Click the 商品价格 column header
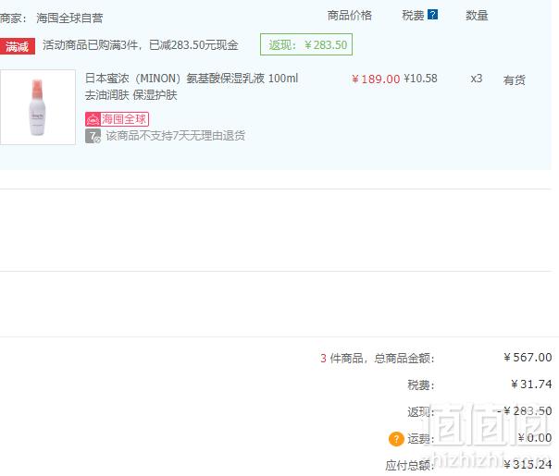 coord(350,16)
